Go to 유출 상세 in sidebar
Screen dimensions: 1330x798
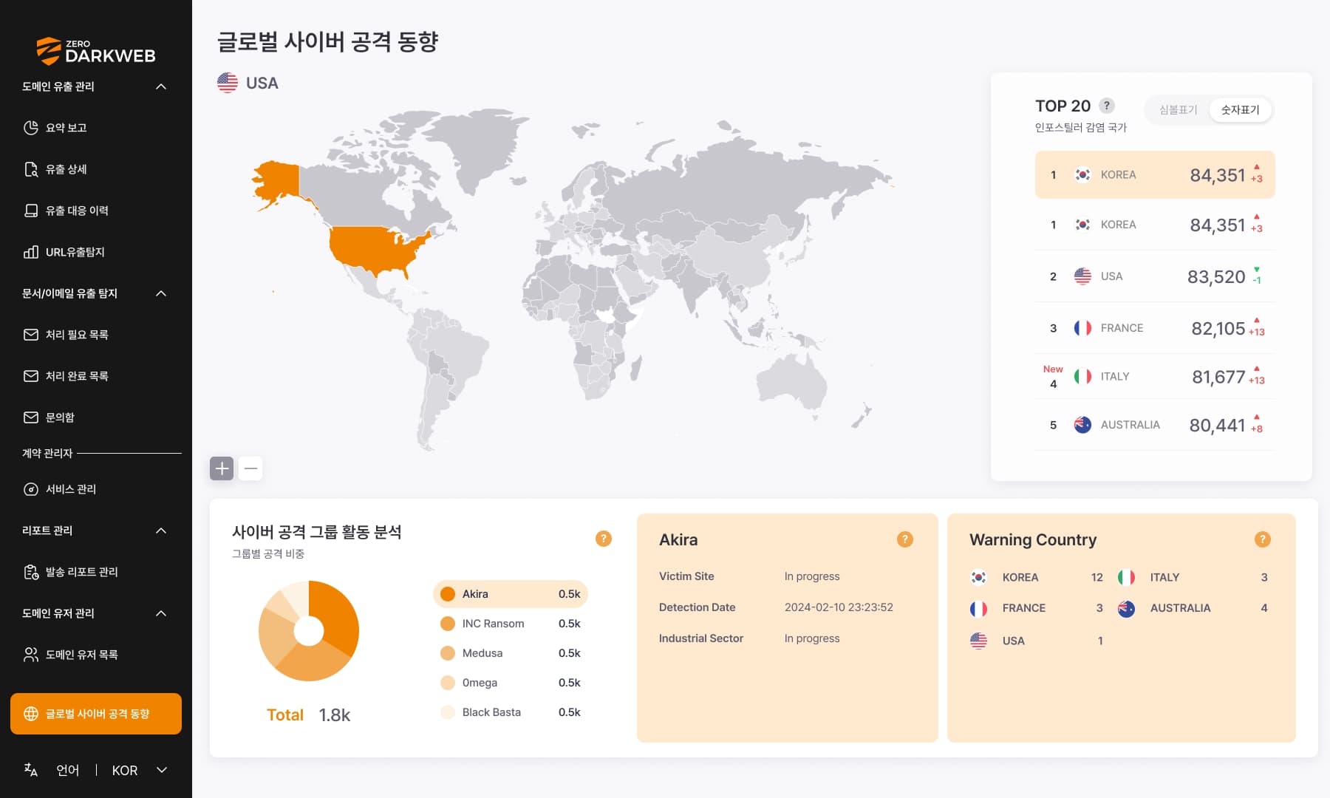(x=96, y=169)
